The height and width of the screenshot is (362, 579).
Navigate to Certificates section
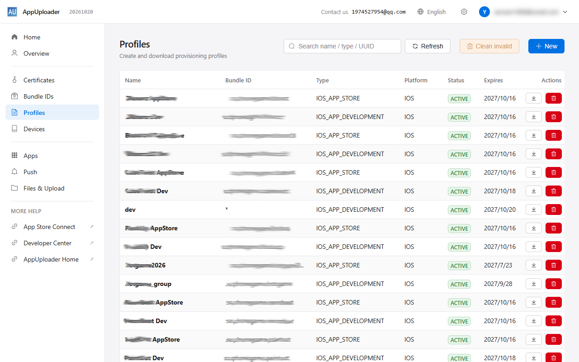[52, 80]
